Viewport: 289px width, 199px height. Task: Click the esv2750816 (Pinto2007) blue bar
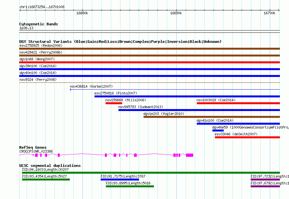click(187, 96)
